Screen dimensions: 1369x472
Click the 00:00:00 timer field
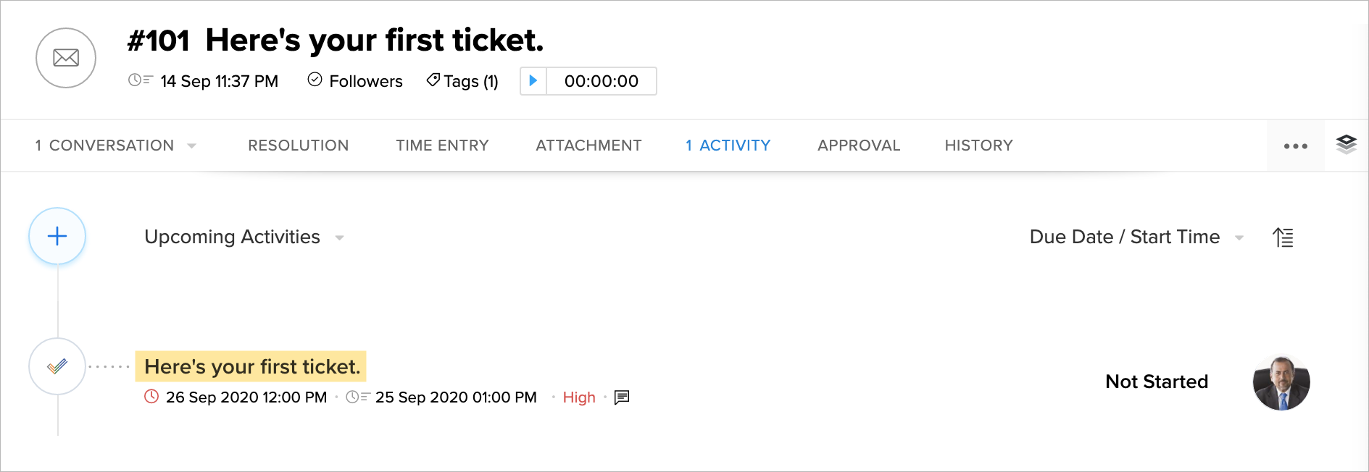601,81
